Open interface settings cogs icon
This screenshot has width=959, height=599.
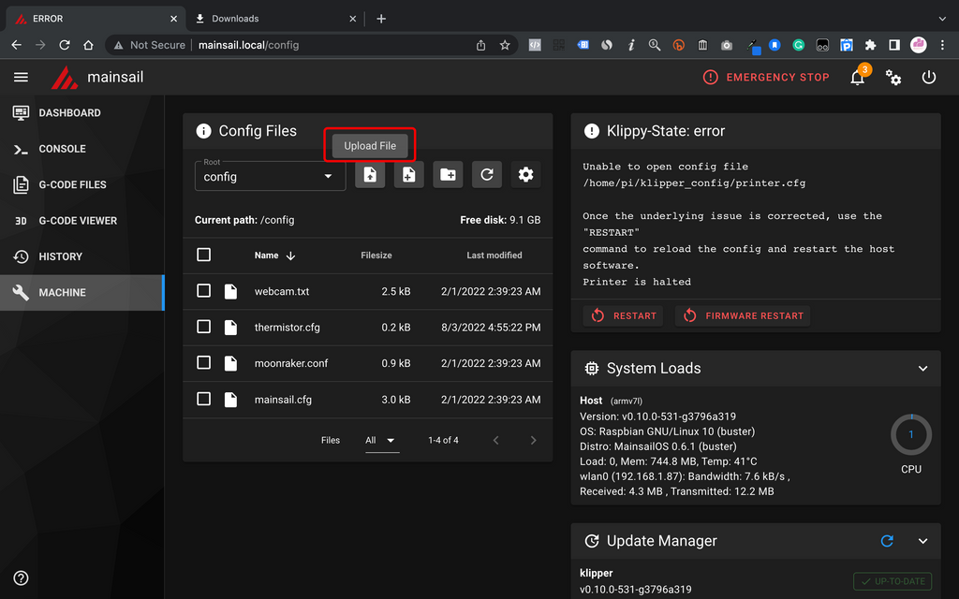point(893,78)
